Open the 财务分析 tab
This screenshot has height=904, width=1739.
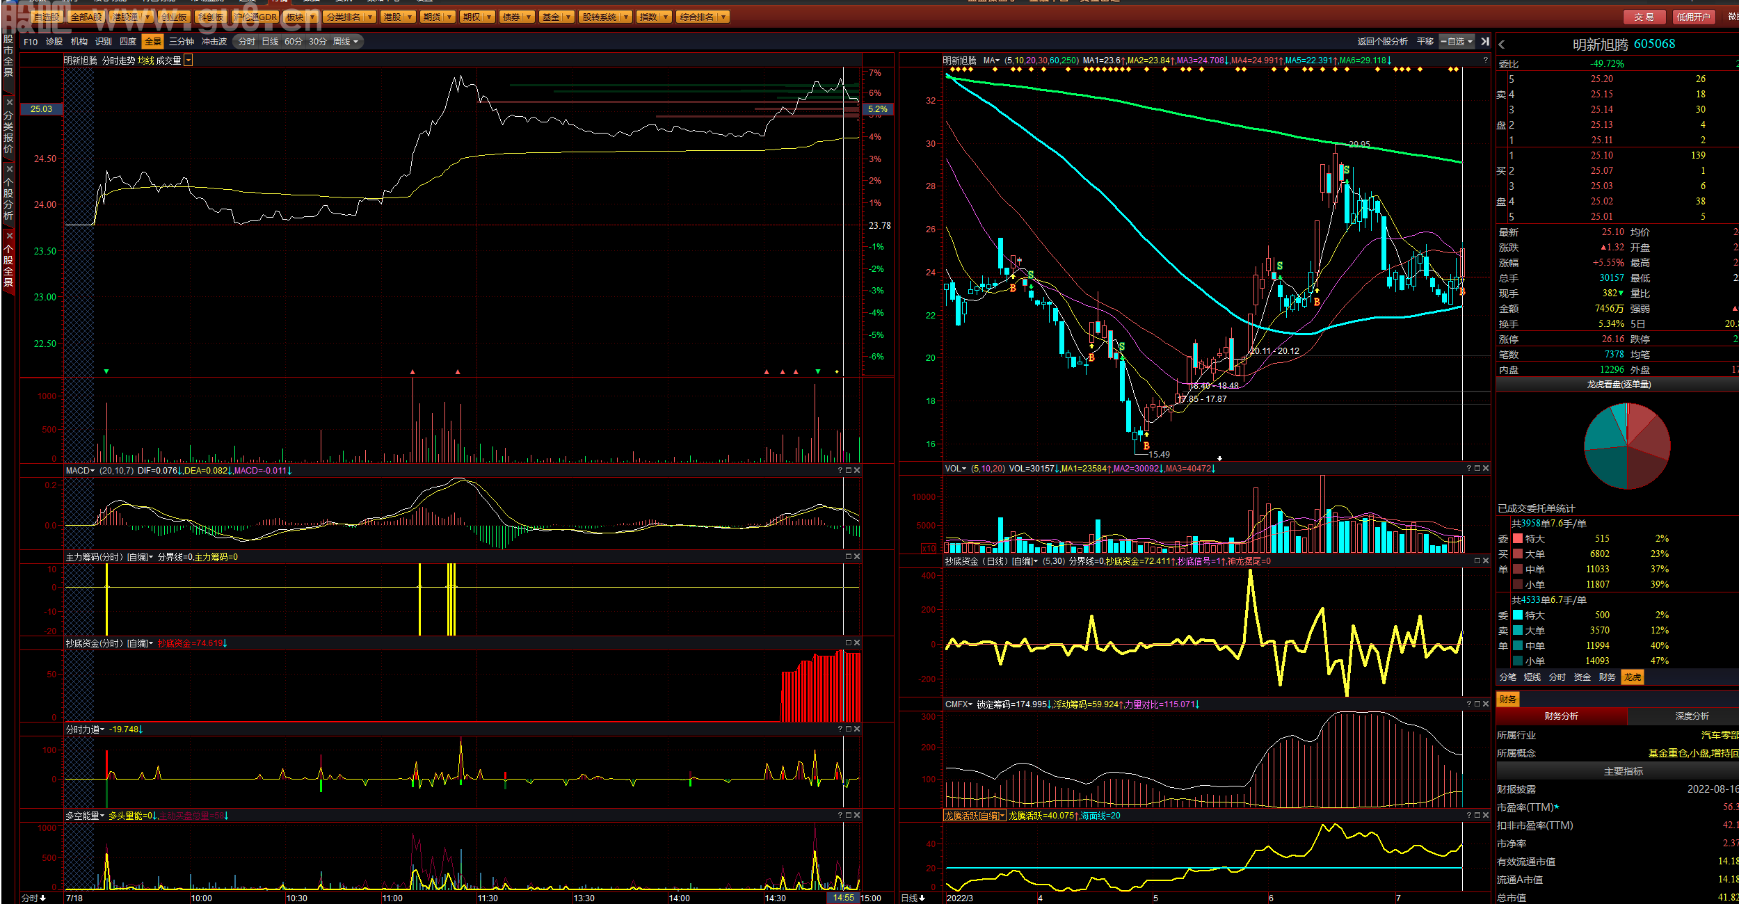tap(1561, 716)
